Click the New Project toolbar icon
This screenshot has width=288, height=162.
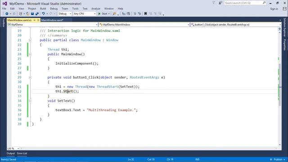tap(21, 14)
